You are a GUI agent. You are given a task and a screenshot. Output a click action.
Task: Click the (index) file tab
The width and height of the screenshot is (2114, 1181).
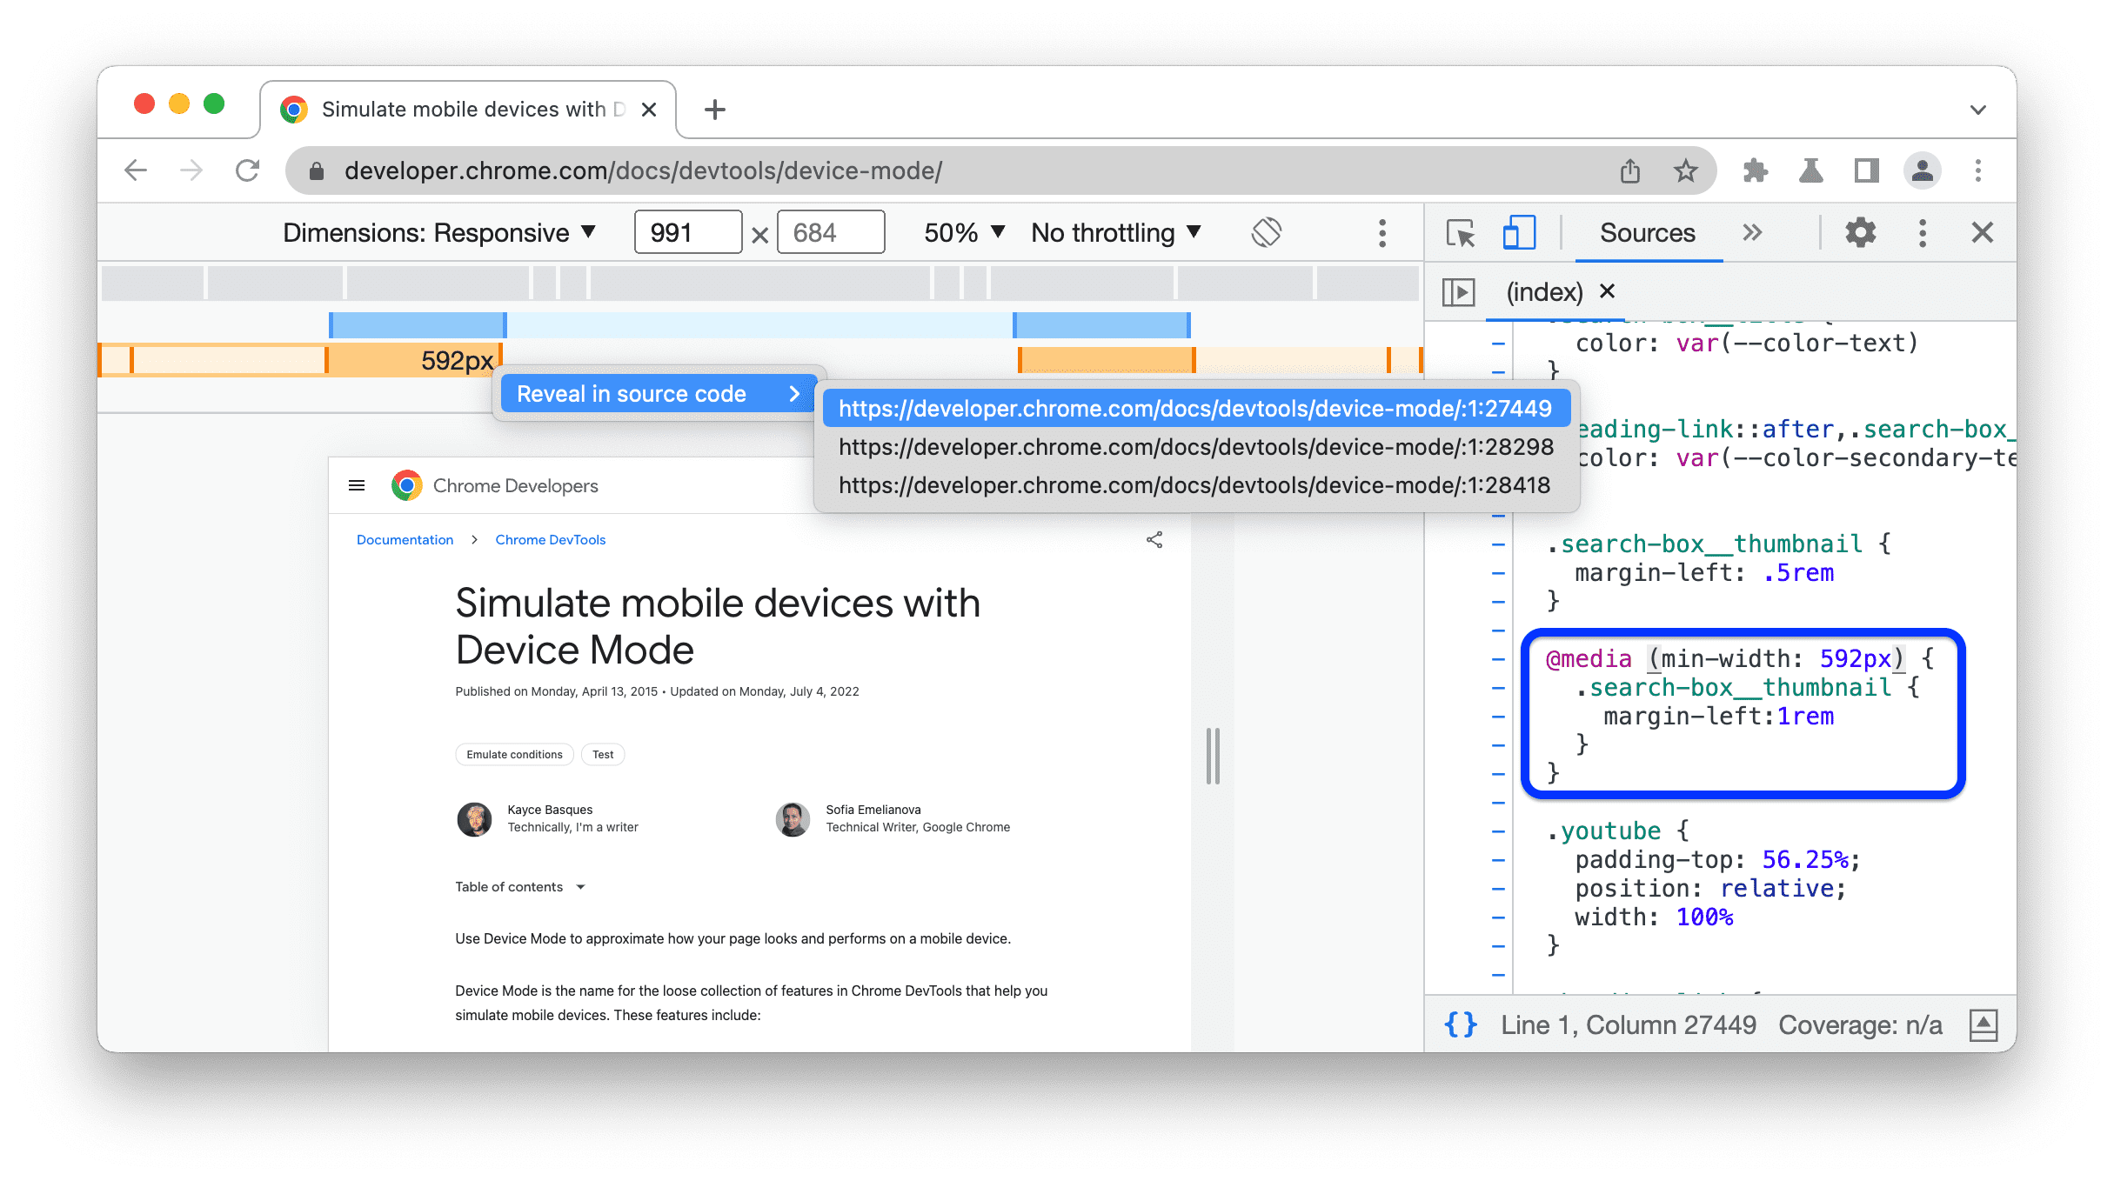[1543, 291]
